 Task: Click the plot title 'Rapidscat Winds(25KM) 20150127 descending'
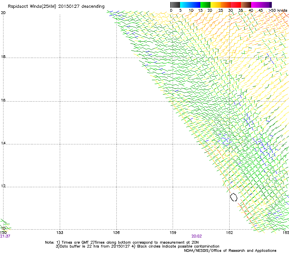point(56,7)
